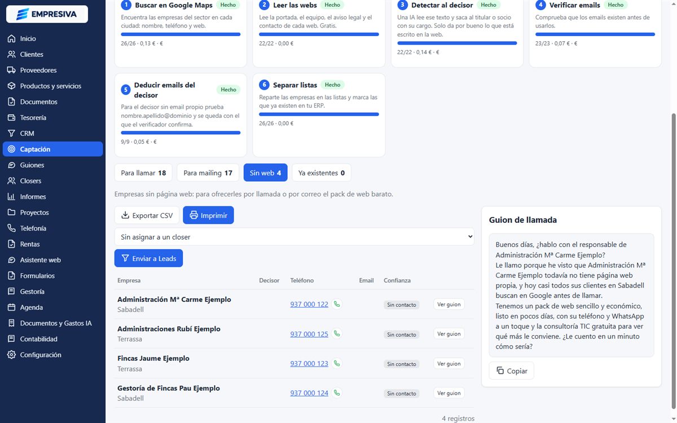
Task: Call Administraciones Rubí via green phone icon
Action: coord(337,334)
